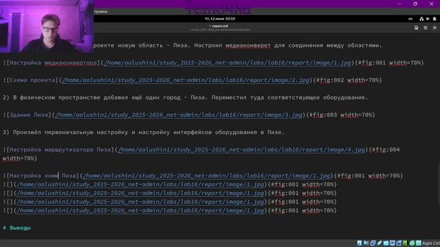Open the image/2.jpg link for Схема проекта
The width and height of the screenshot is (440, 247).
tap(186, 80)
